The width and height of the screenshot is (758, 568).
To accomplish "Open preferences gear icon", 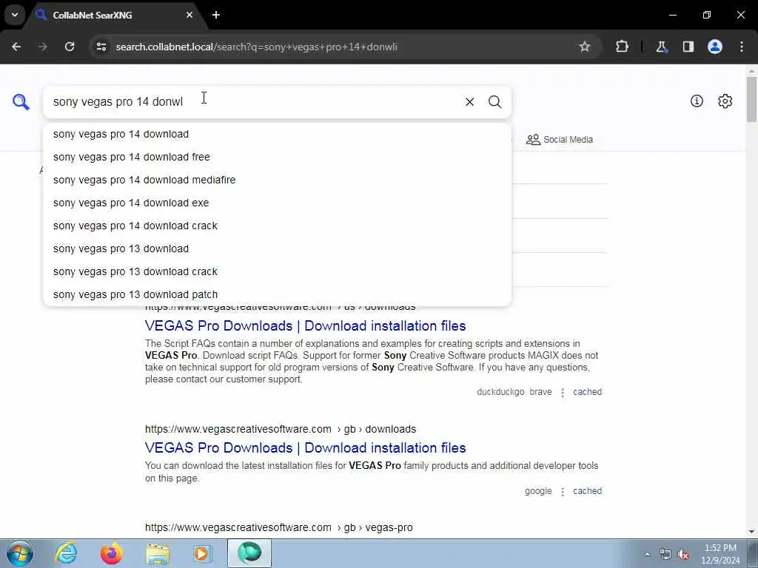I will 725,101.
